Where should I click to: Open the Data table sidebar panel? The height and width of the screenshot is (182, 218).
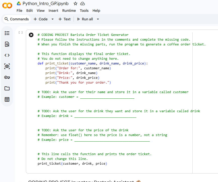click(7, 99)
